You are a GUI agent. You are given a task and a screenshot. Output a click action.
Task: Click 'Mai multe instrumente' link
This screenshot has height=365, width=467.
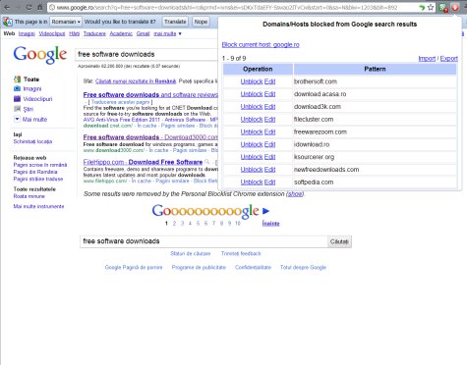pyautogui.click(x=38, y=206)
